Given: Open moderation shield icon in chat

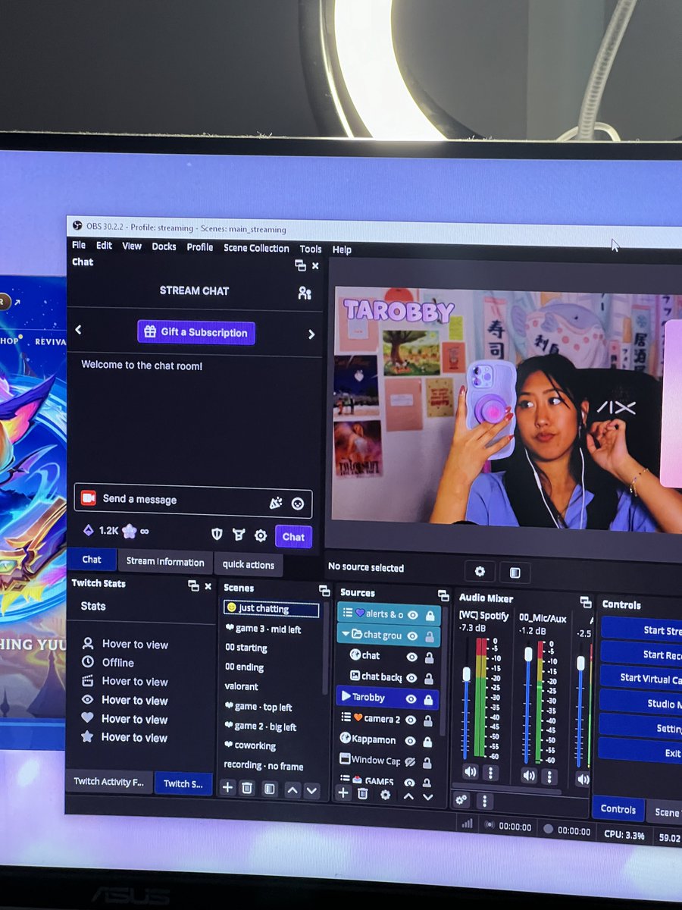Looking at the screenshot, I should coord(217,535).
